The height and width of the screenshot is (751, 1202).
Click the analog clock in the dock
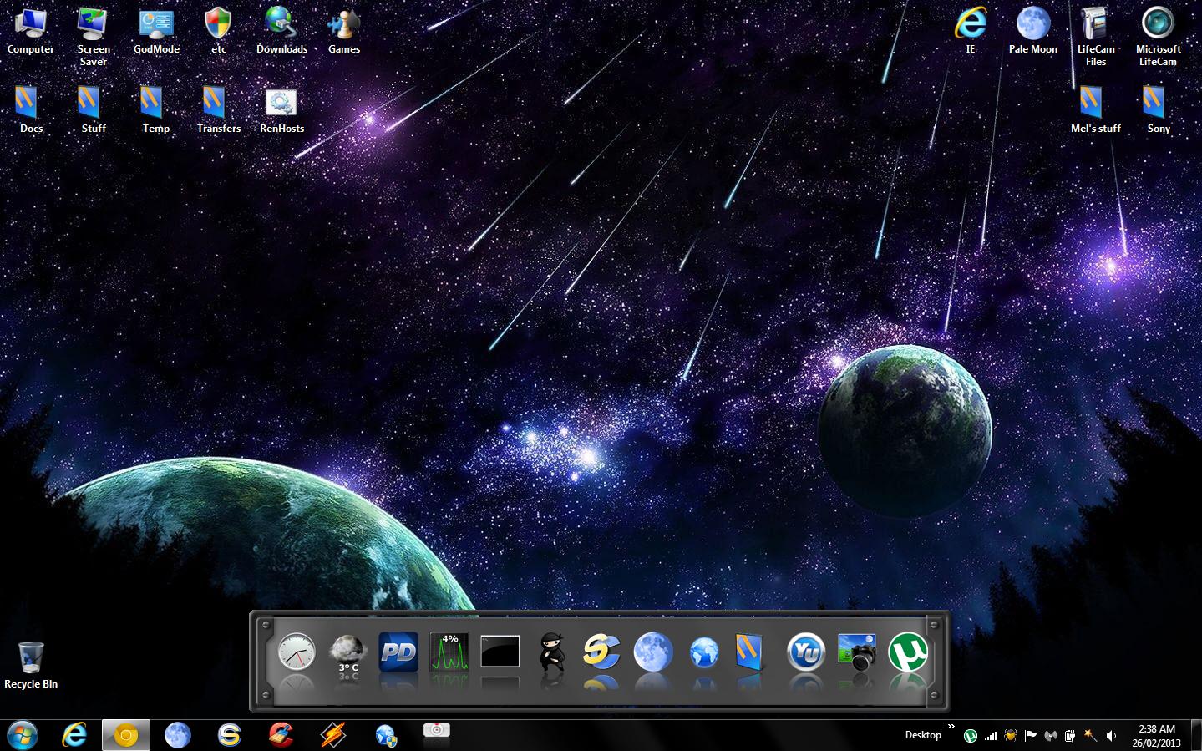pos(297,652)
